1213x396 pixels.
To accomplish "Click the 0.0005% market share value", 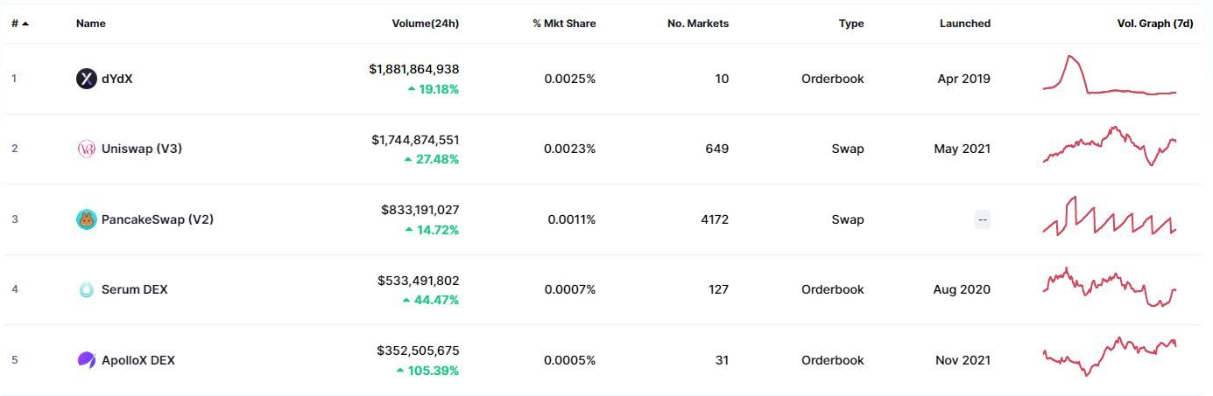I will (570, 360).
